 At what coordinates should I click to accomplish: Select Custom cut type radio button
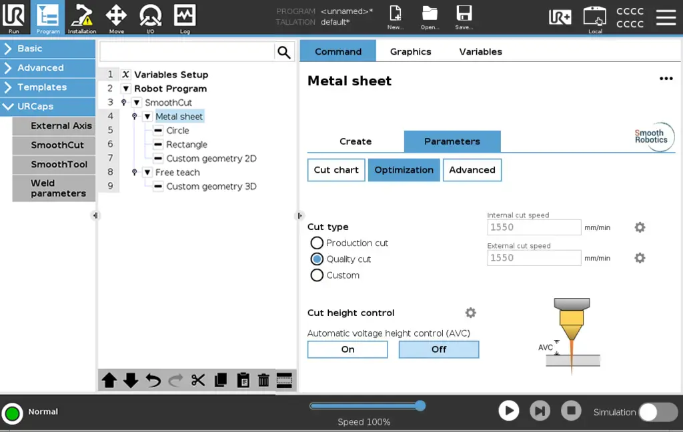pyautogui.click(x=317, y=275)
